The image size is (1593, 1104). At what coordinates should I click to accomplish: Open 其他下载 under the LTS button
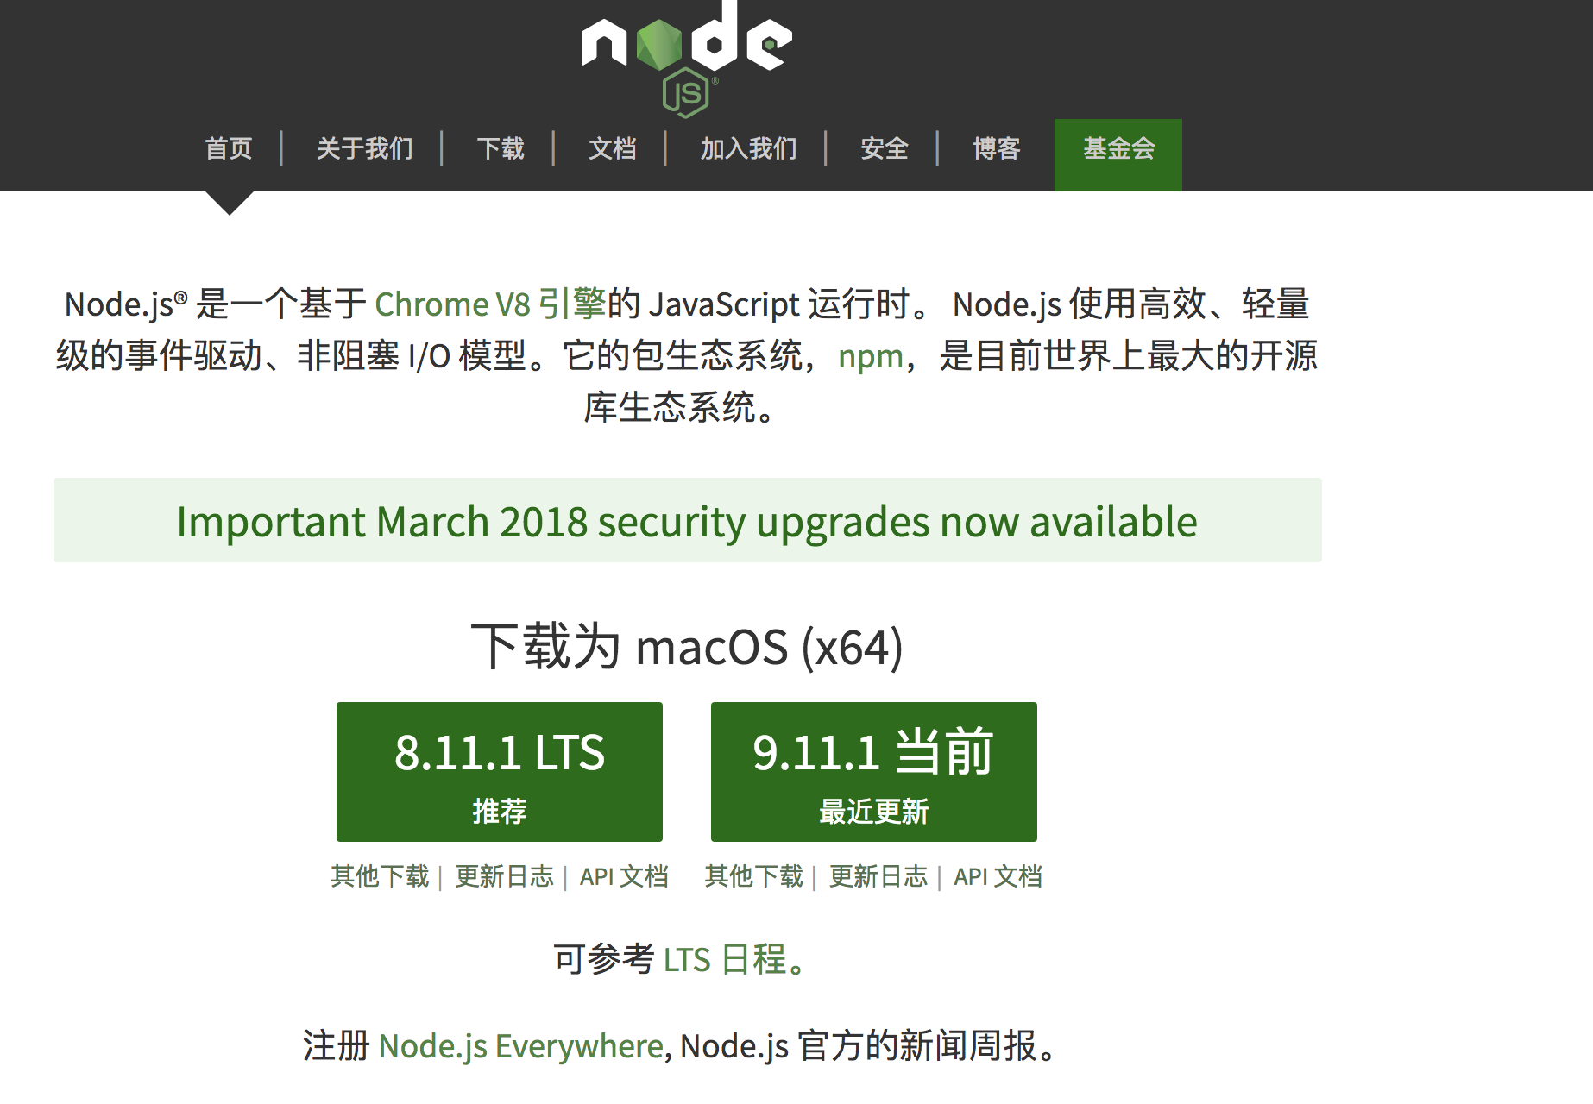[x=380, y=876]
